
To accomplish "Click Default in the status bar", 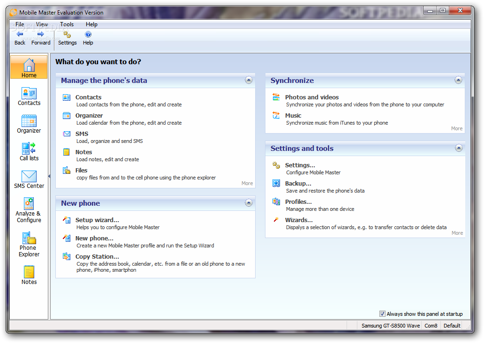I will point(452,326).
